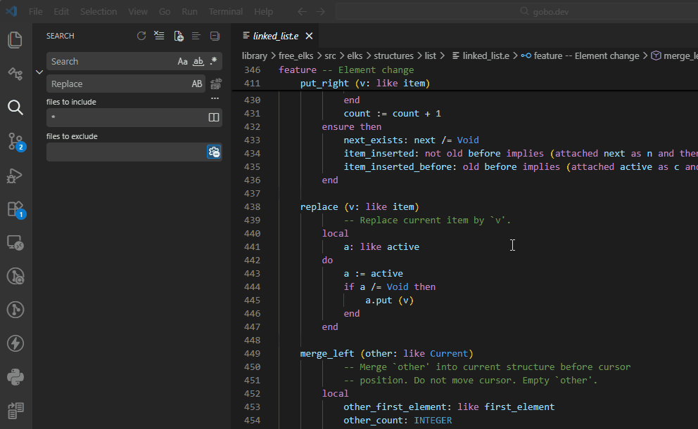Toggle Match Case in Search box
This screenshot has width=698, height=429.
tap(183, 62)
